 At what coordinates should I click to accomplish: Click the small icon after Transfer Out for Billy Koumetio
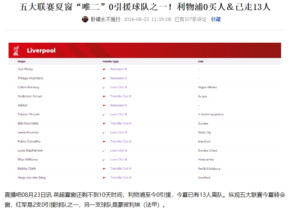130,123
